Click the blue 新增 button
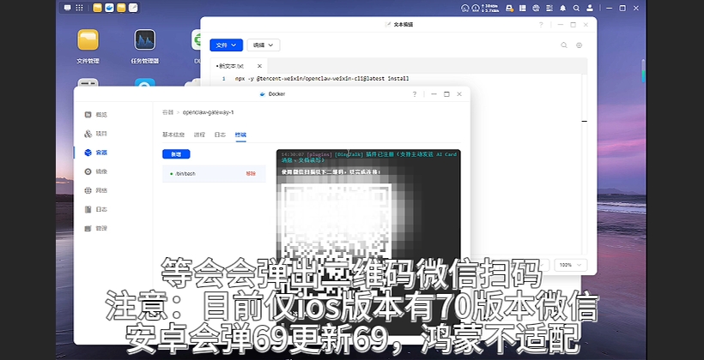The image size is (704, 360). click(176, 154)
